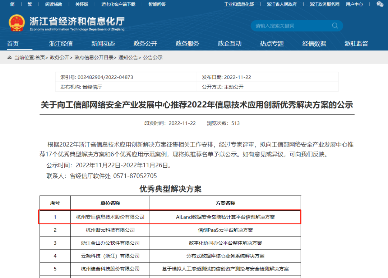Open 阅读辅助 reading assistance
Image resolution: width=388 pixels, height=278 pixels.
coord(54,4)
